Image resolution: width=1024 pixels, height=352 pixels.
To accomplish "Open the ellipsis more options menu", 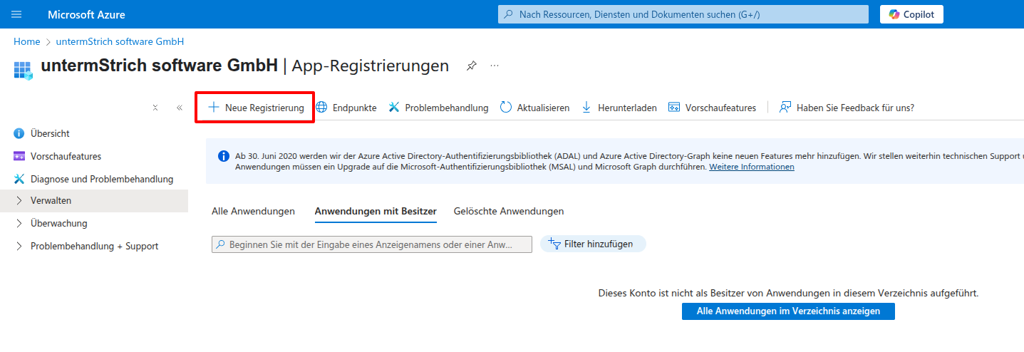I will pyautogui.click(x=495, y=66).
